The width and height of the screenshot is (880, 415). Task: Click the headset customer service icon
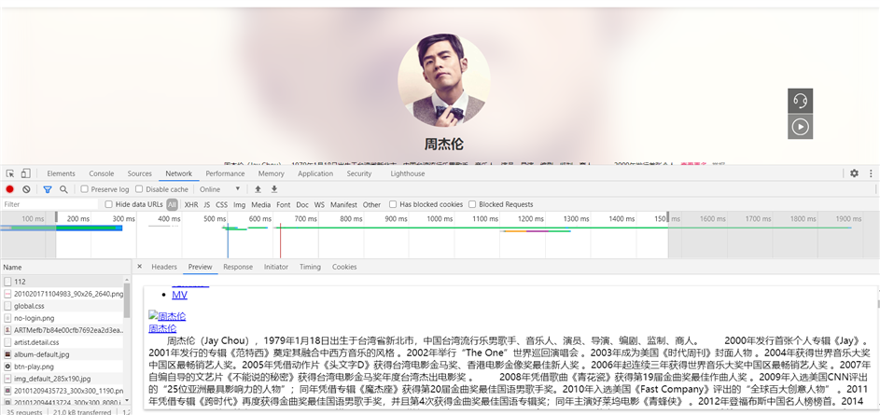(801, 101)
